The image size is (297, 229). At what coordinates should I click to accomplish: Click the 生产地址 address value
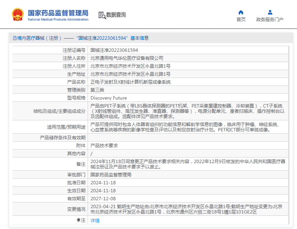tap(130, 74)
